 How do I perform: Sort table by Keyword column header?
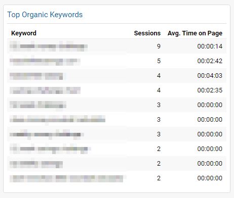[24, 33]
